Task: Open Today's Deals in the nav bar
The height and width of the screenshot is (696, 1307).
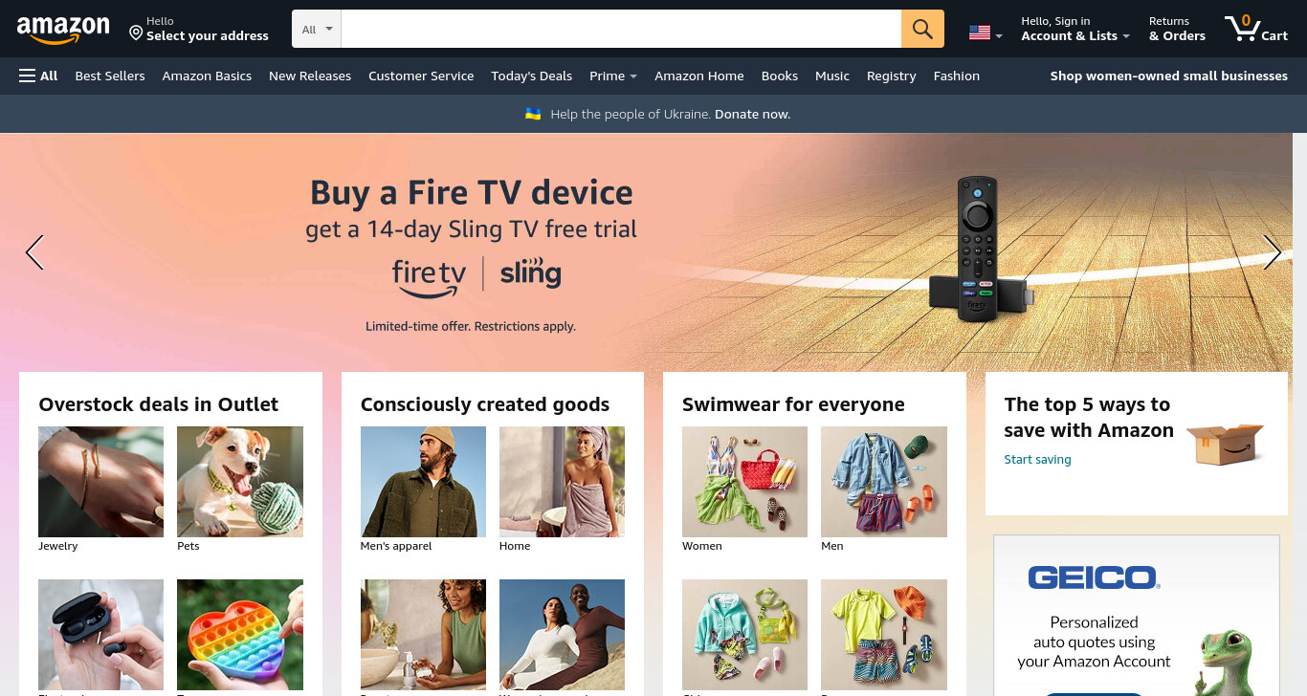Action: (x=531, y=76)
